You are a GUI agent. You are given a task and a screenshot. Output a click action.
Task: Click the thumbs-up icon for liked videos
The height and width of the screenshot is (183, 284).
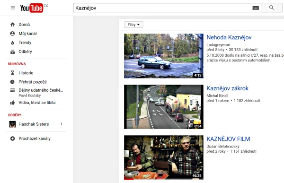click(12, 103)
